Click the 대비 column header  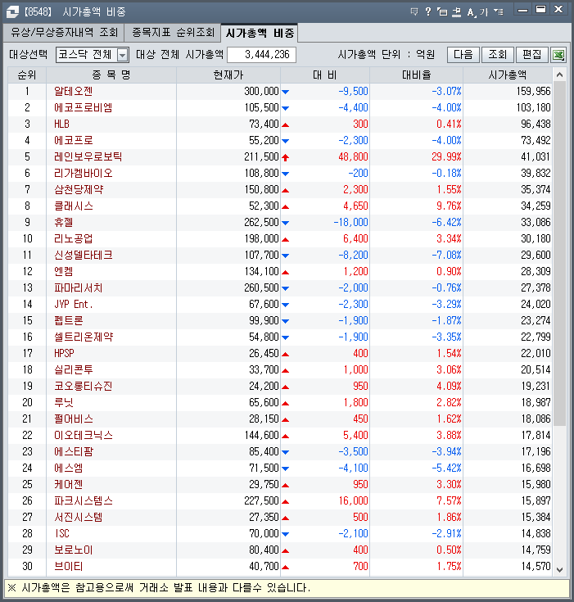click(x=325, y=75)
